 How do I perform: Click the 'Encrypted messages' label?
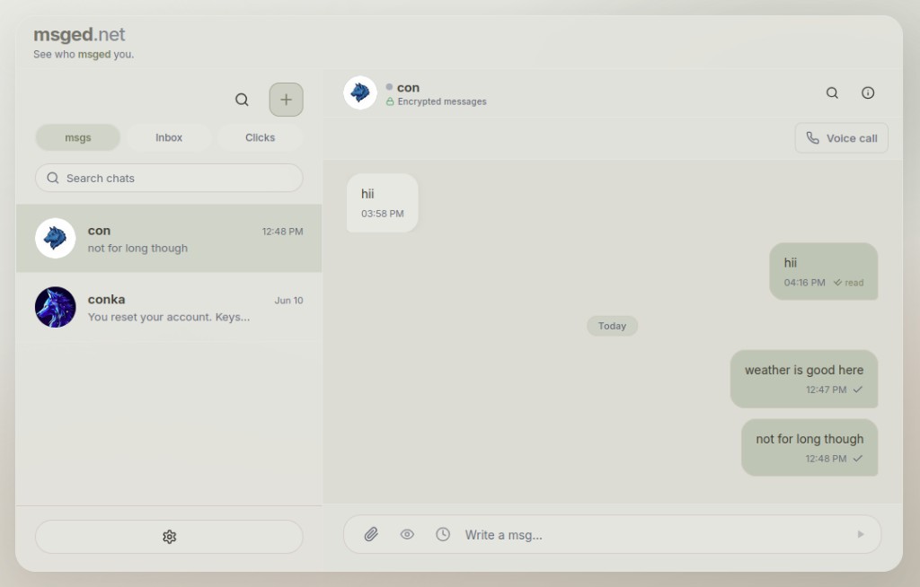[442, 101]
